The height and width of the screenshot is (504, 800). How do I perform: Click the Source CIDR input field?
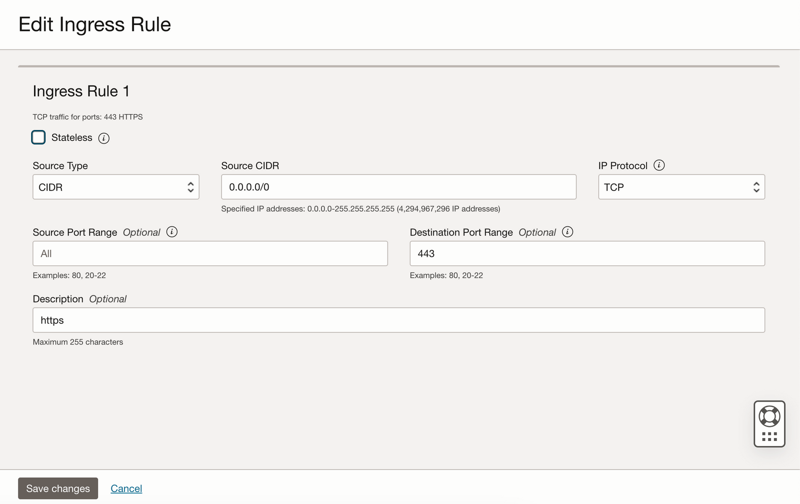point(398,186)
